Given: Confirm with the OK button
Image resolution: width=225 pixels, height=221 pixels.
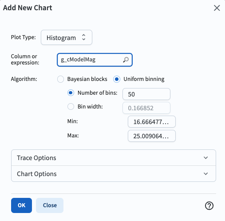Looking at the screenshot, I should coord(21,205).
